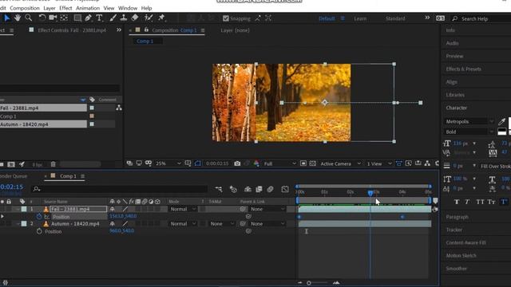Viewport: 511px width, 287px height.
Task: Select Autumn - 18420.mp4 in Project panel
Action: [43, 124]
